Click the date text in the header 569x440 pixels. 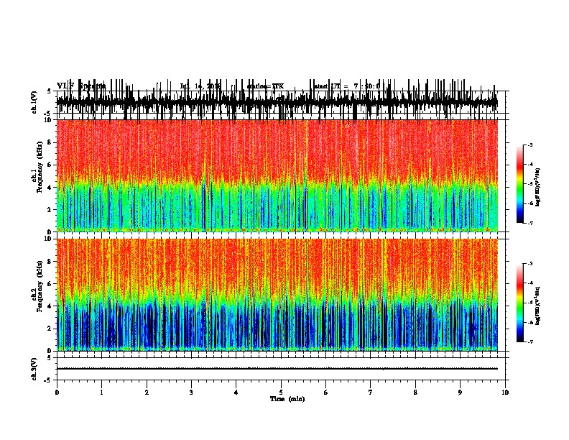pyautogui.click(x=200, y=86)
